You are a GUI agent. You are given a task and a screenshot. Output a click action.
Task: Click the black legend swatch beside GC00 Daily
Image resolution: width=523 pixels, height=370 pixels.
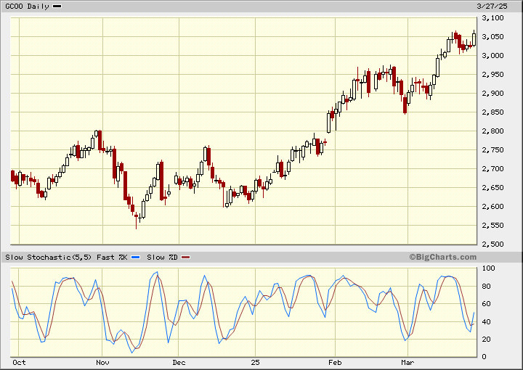pos(58,6)
